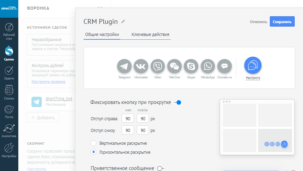This screenshot has width=303, height=171.
Task: Click Отменить to cancel changes
Action: 258,22
